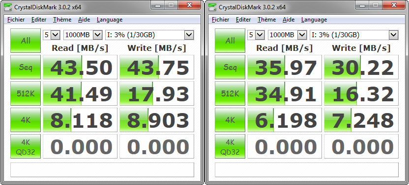The image size is (409, 185).
Task: Click right window title bar text
Action: pos(252,7)
